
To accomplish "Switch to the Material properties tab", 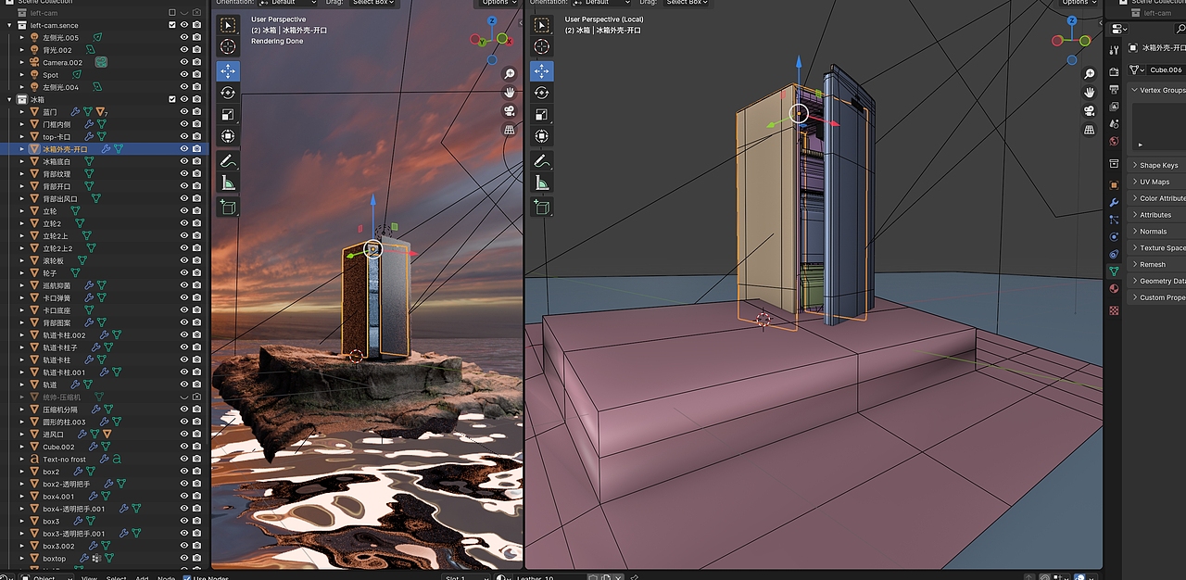I will pyautogui.click(x=1114, y=288).
